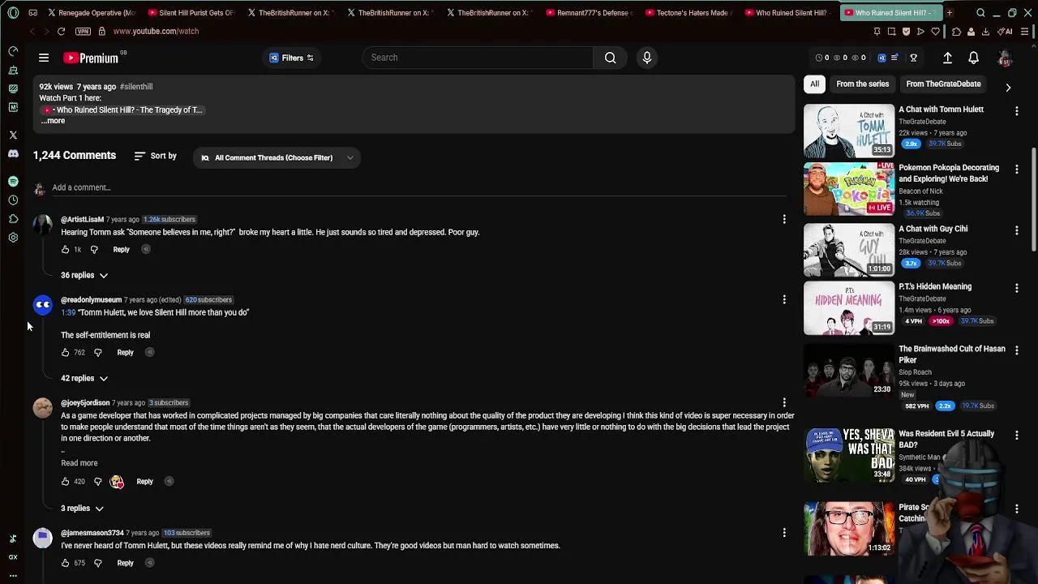Open the Filters button in YouTube header
The image size is (1038, 584).
point(291,58)
